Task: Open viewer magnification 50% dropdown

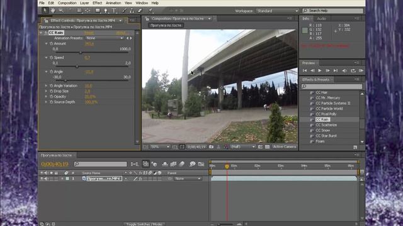Action: [160, 147]
